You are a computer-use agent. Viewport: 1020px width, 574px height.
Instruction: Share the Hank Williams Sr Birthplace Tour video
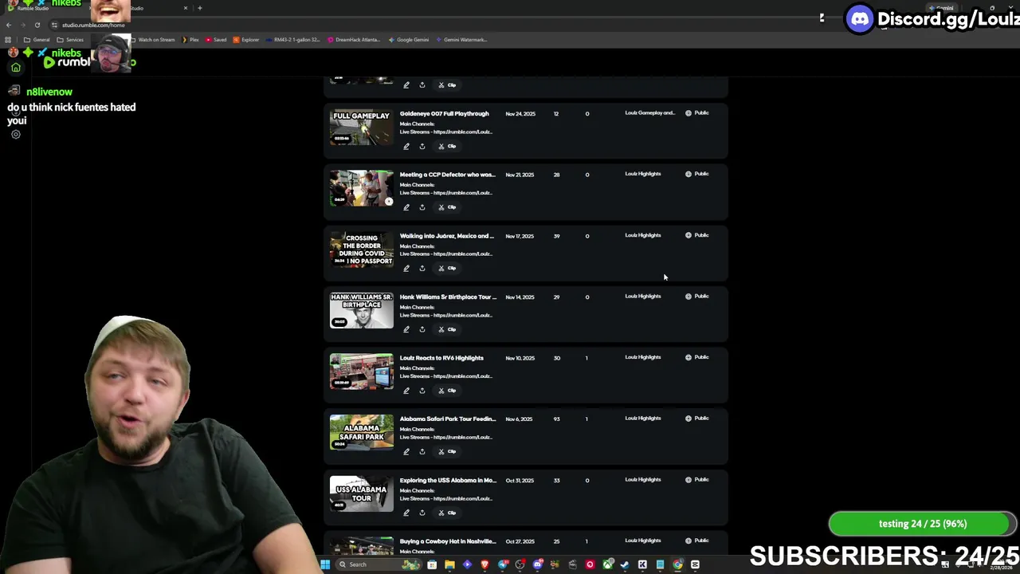pyautogui.click(x=422, y=329)
